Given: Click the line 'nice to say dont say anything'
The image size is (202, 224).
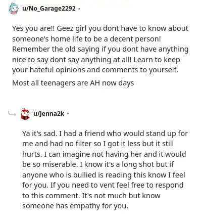Looking at the screenshot, I should (96, 60).
